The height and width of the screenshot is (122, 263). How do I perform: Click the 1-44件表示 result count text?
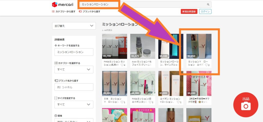point(107,30)
